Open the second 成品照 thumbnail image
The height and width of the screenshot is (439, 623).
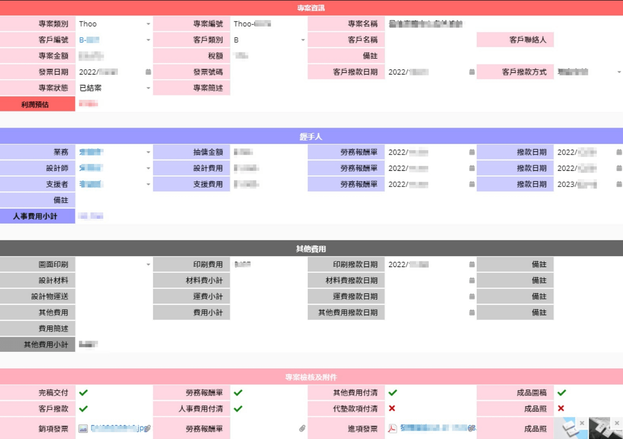pyautogui.click(x=606, y=429)
